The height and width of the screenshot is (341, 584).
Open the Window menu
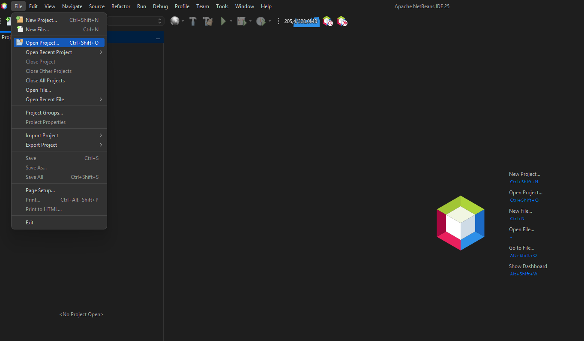coord(245,6)
